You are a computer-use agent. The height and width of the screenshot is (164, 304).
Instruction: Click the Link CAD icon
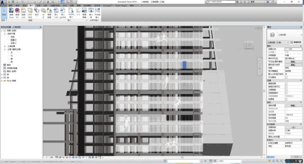[x=23, y=13]
